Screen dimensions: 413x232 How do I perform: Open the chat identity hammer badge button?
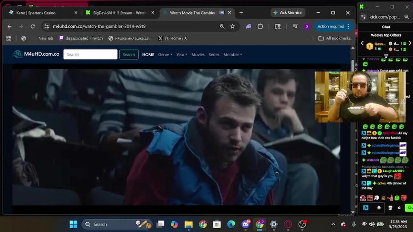coord(365,208)
